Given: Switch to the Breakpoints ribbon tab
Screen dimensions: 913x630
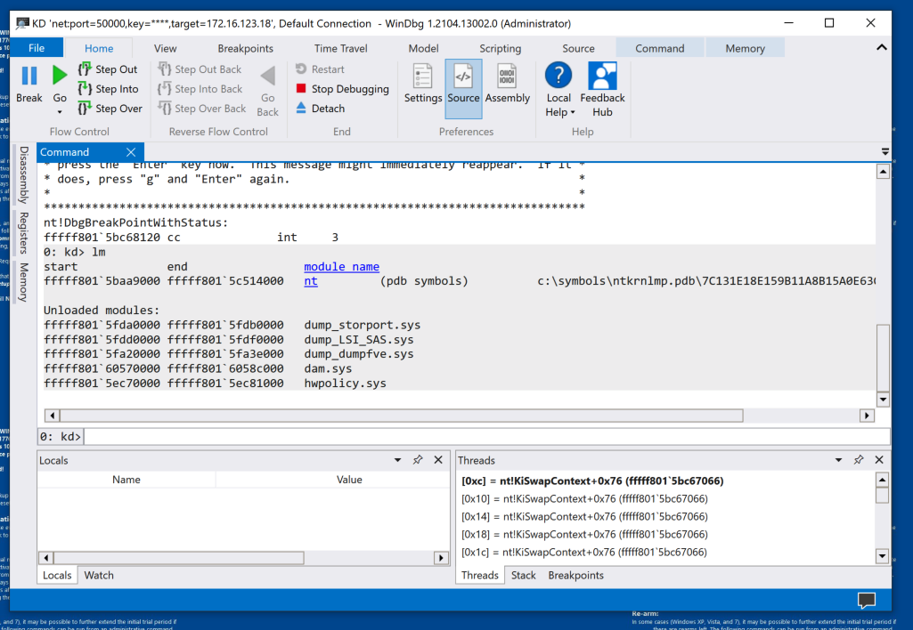Looking at the screenshot, I should coord(245,48).
